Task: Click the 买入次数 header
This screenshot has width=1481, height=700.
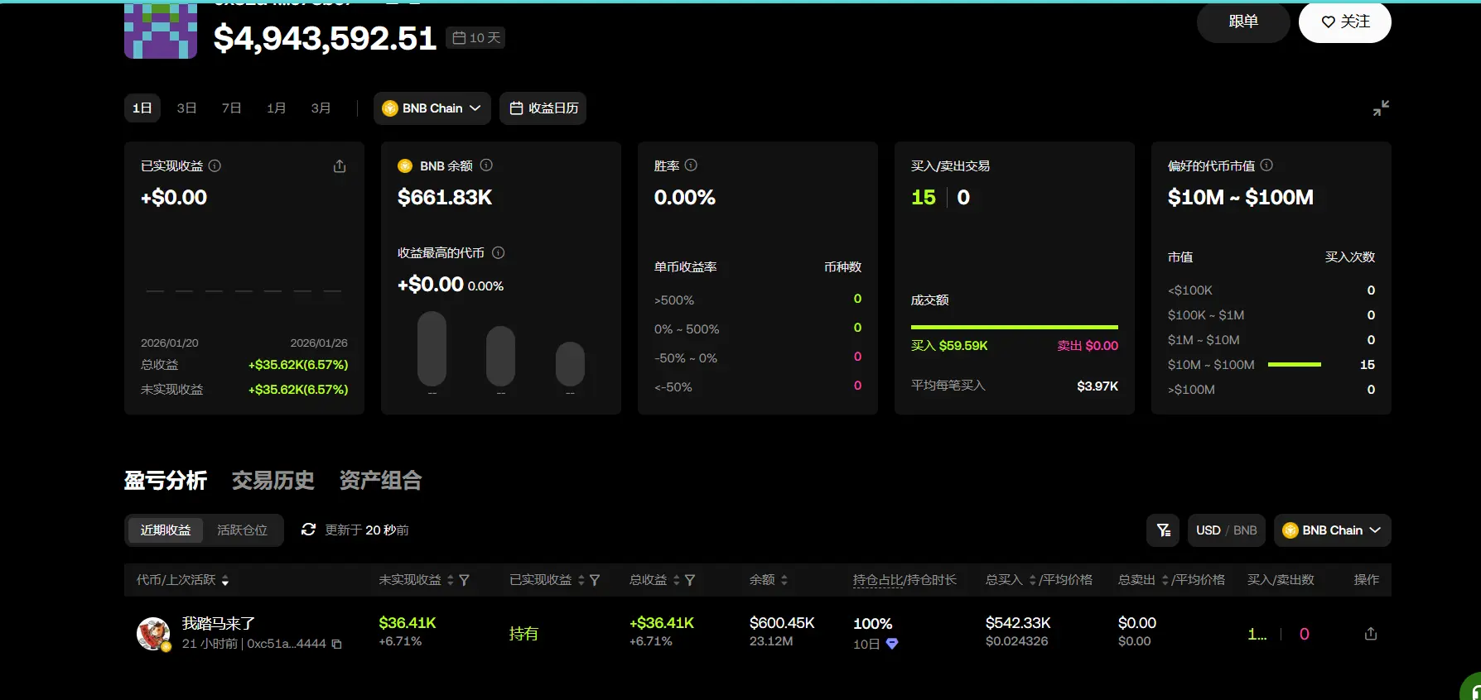Action: click(1350, 257)
